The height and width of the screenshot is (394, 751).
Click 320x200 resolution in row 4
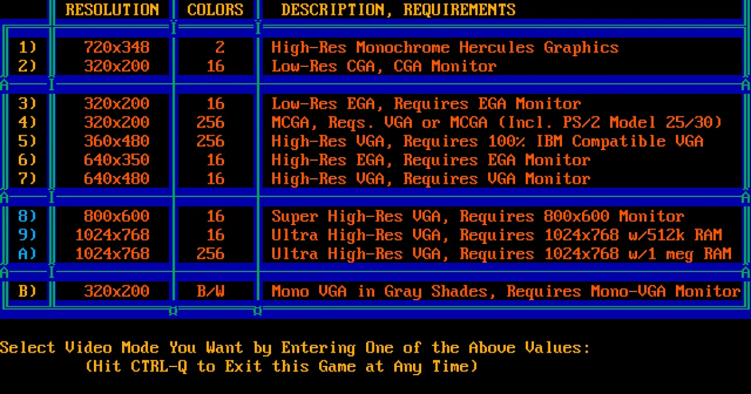pyautogui.click(x=116, y=123)
